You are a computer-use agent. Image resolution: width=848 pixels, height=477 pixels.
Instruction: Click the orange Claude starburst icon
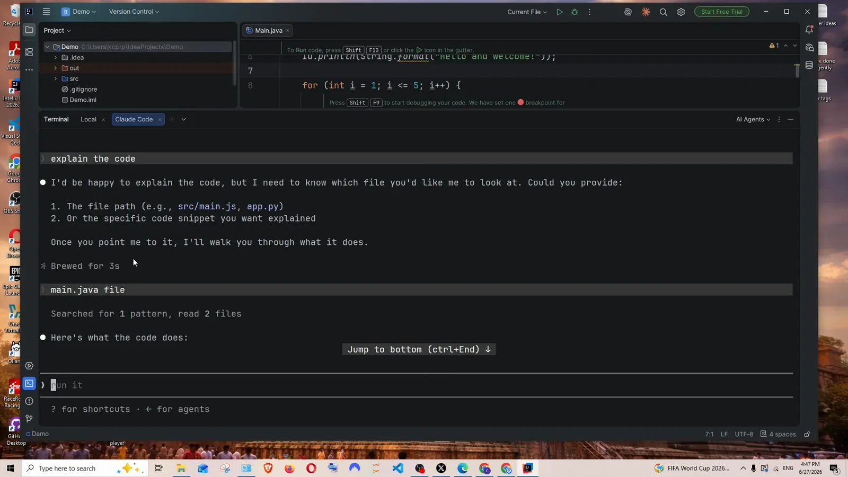pos(646,12)
